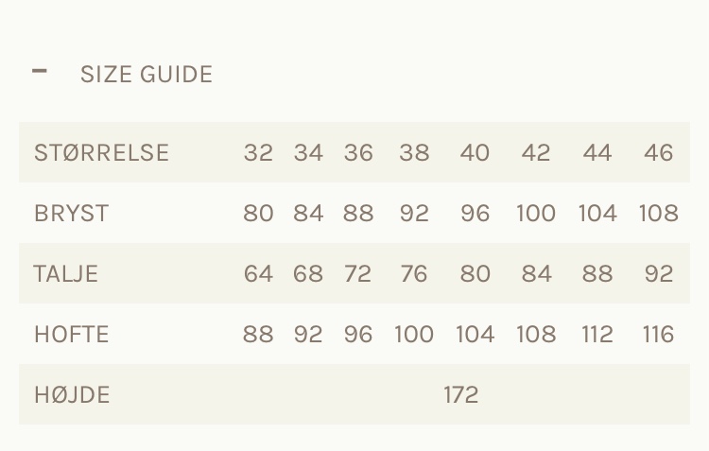Click the height value 172
The width and height of the screenshot is (709, 451).
460,395
